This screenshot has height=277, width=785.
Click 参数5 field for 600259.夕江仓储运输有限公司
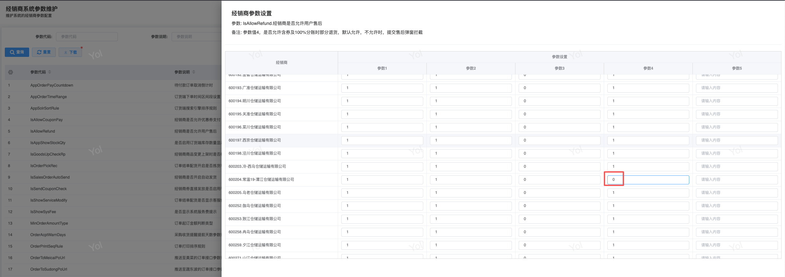click(x=736, y=245)
